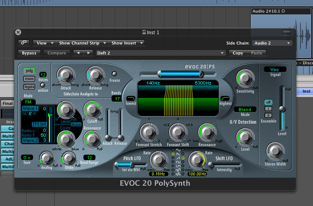This screenshot has width=313, height=206.
Task: Open the Voc Signal selector
Action: pos(275,69)
